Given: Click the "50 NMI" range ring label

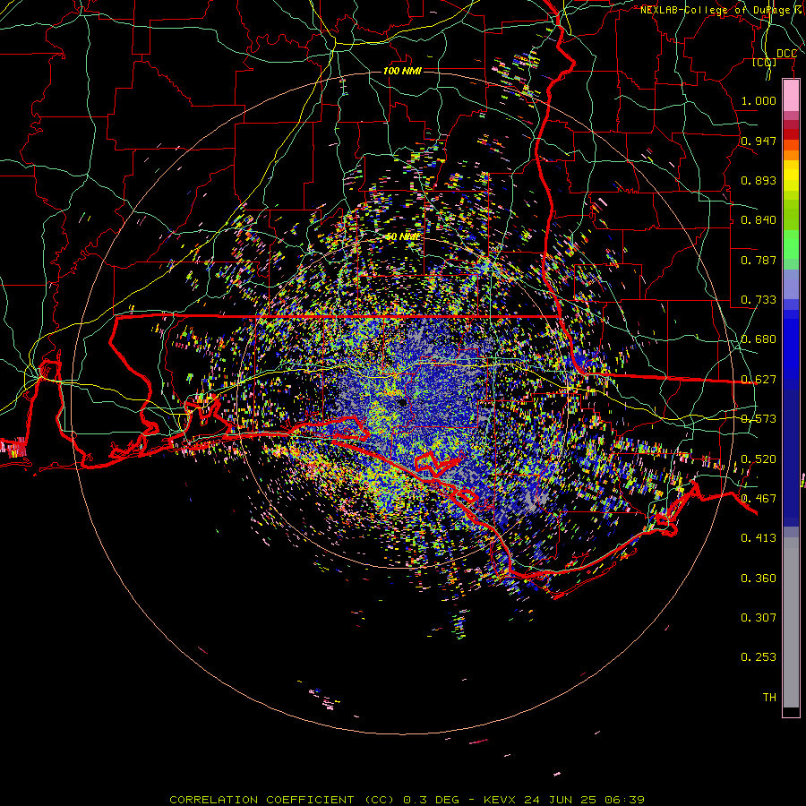Looking at the screenshot, I should click(402, 237).
